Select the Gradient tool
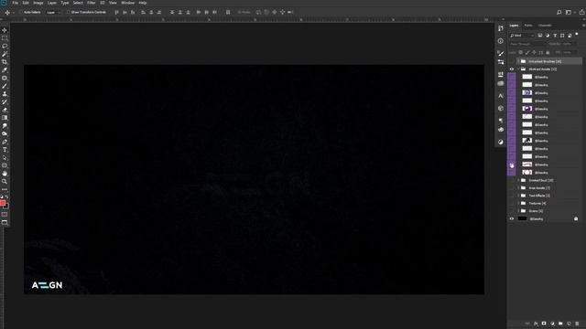The width and height of the screenshot is (586, 329). pyautogui.click(x=5, y=118)
